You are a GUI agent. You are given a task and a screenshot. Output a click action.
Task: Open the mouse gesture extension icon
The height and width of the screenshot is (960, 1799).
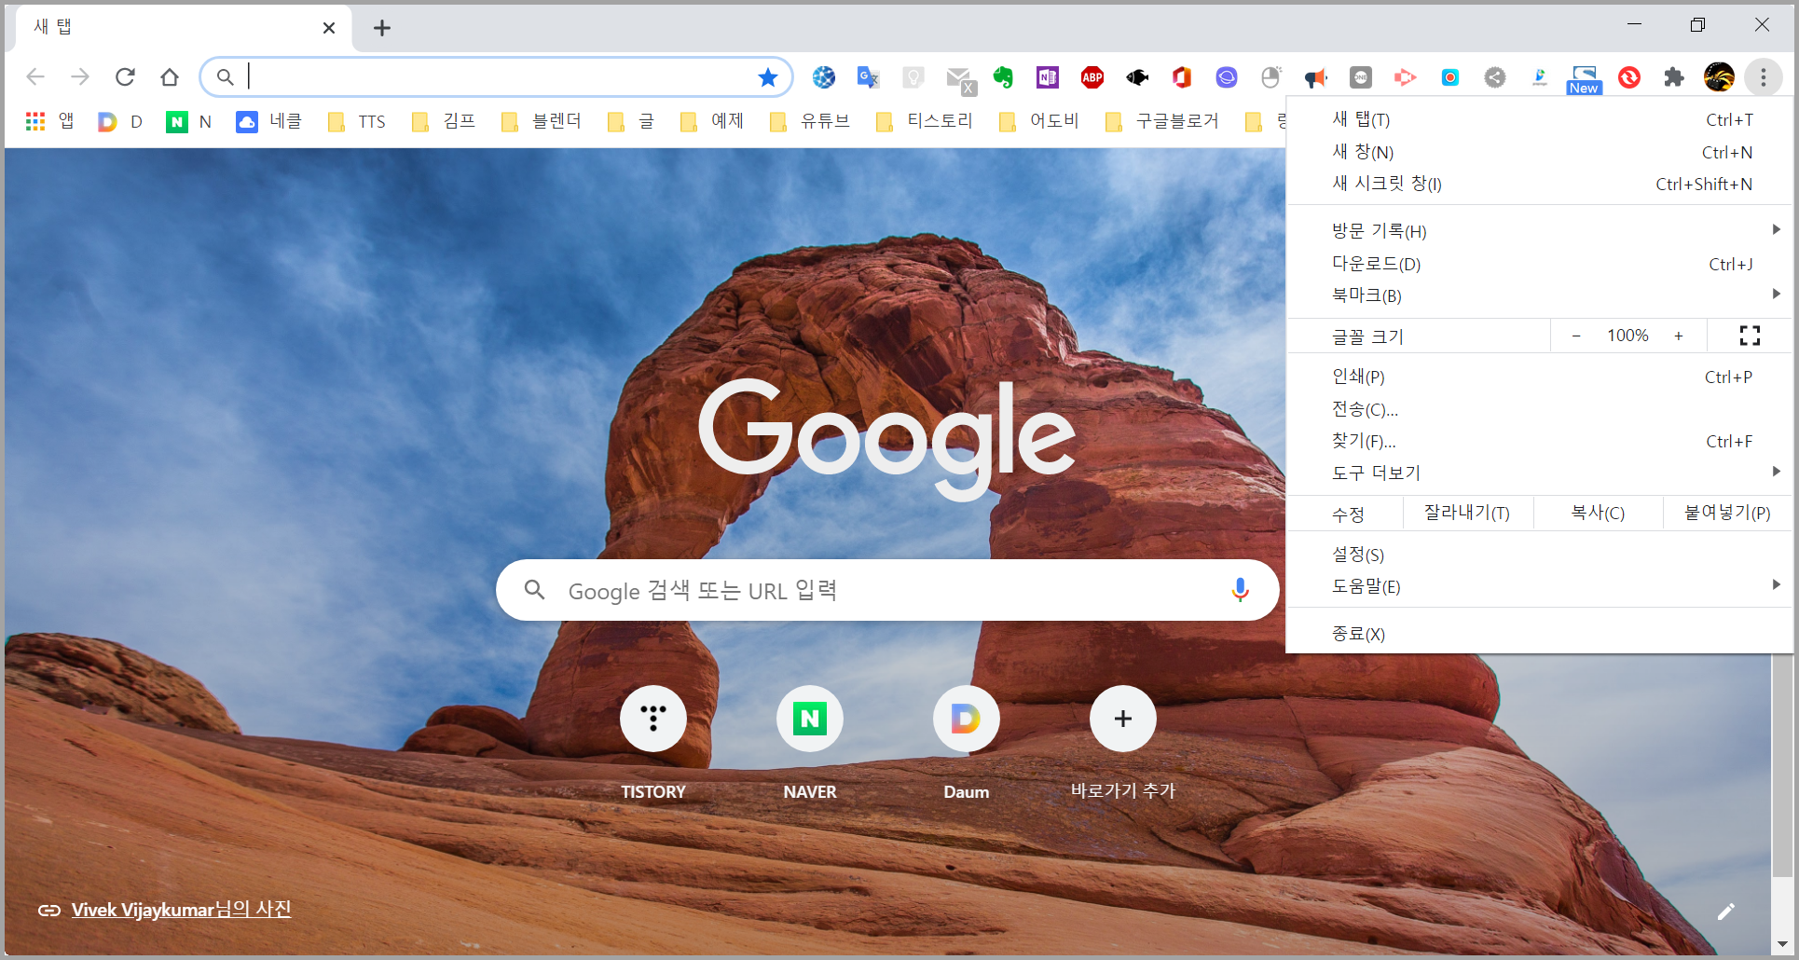point(1271,77)
